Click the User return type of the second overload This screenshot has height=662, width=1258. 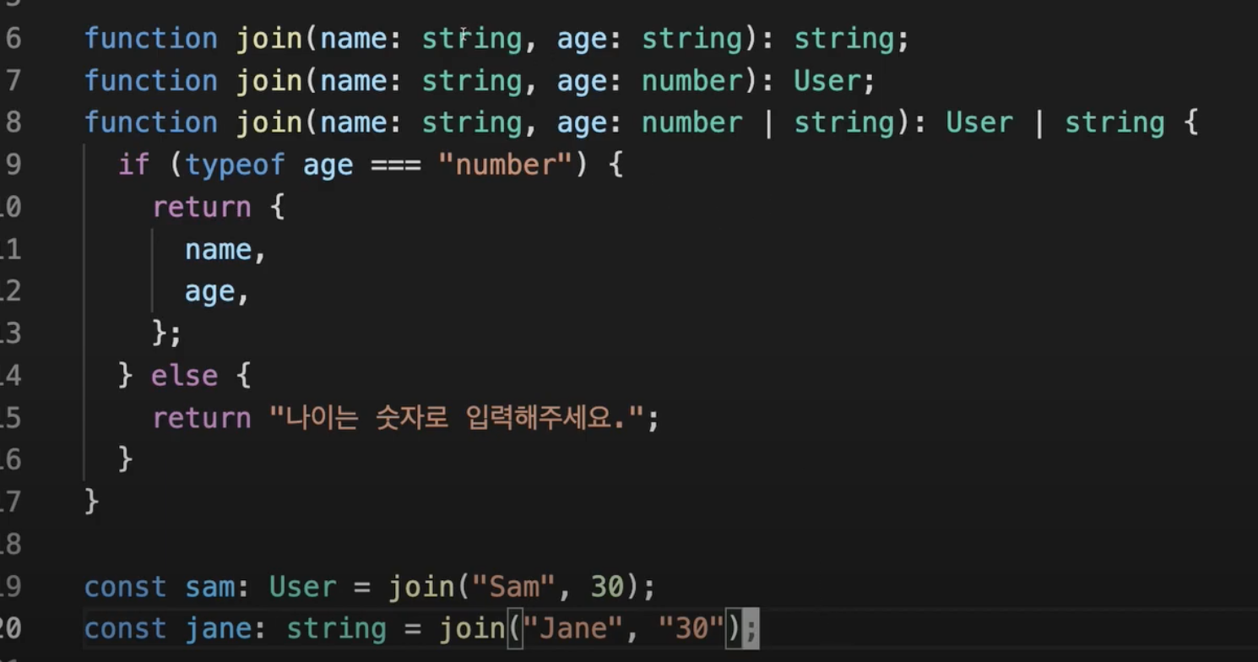pyautogui.click(x=827, y=80)
